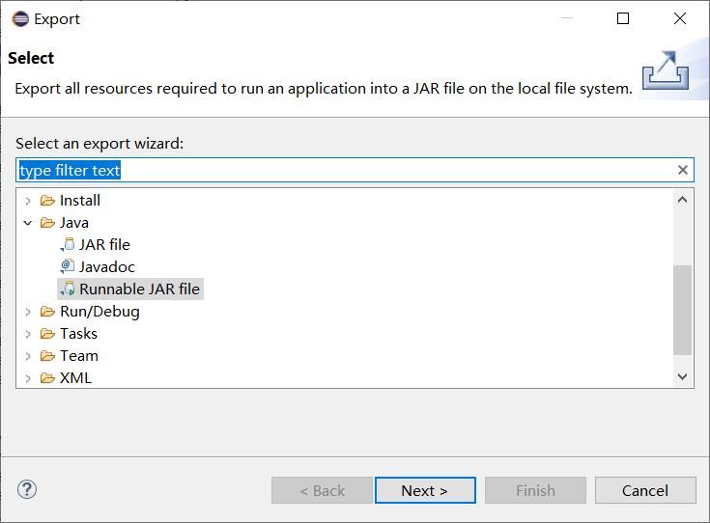Click the JAR file icon
710x523 pixels.
(x=67, y=245)
